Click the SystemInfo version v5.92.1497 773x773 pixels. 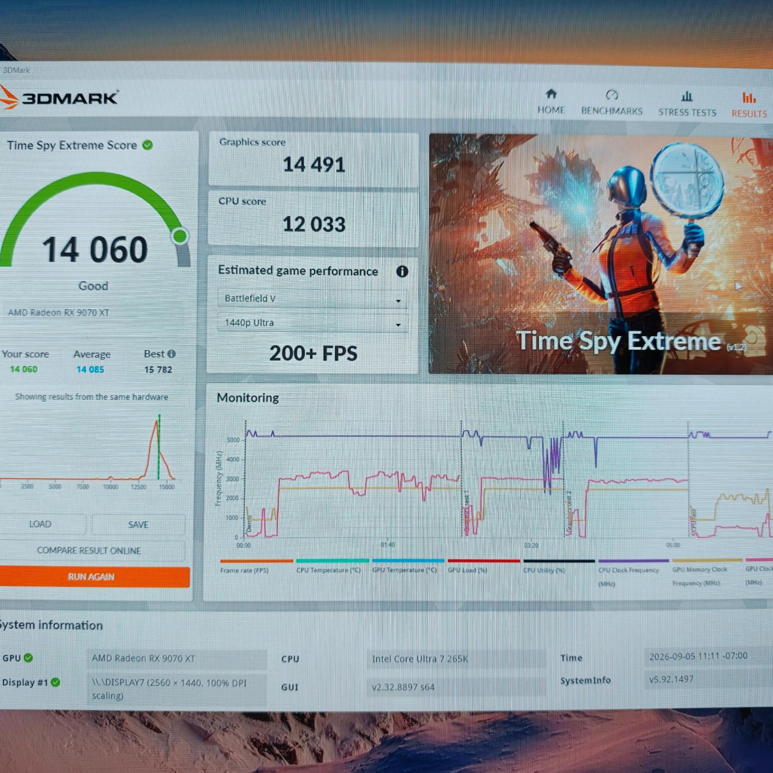coord(671,679)
